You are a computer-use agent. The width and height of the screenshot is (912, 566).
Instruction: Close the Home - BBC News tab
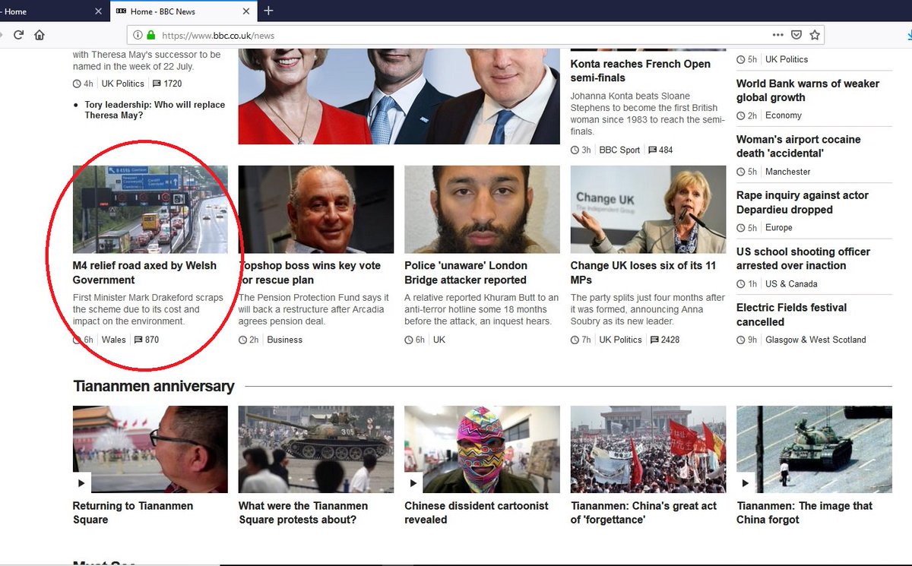point(248,11)
